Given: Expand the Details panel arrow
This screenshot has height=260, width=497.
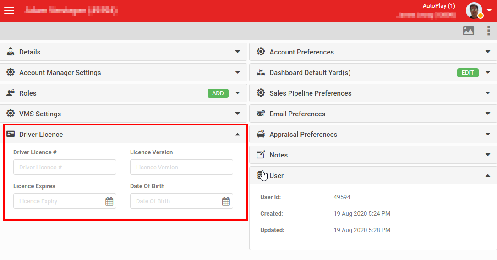Looking at the screenshot, I should pos(237,52).
